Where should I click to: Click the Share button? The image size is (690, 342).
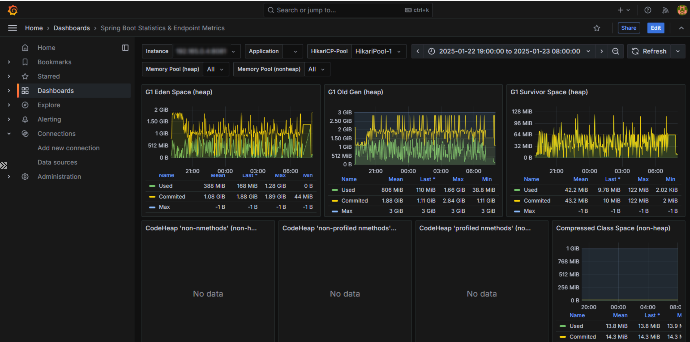pyautogui.click(x=628, y=28)
